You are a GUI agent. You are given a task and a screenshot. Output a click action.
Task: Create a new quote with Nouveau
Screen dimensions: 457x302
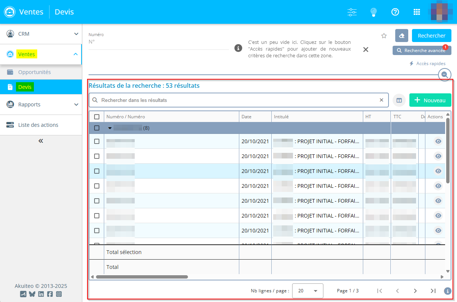[430, 100]
